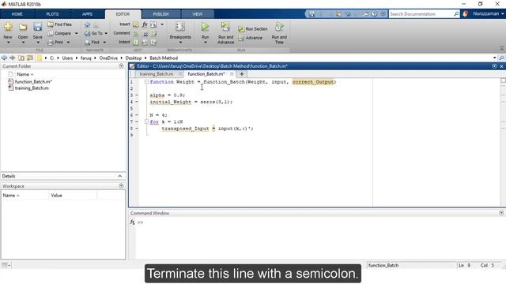Open the Breakpoints menu icon
Screen dimensions: 506x284
click(180, 27)
